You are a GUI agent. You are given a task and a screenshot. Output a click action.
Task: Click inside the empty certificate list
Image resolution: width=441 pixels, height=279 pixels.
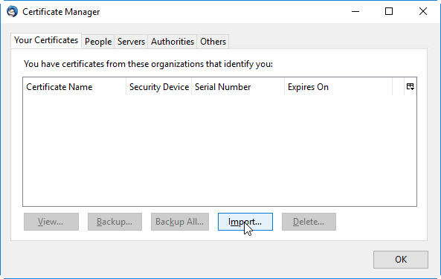(x=219, y=151)
